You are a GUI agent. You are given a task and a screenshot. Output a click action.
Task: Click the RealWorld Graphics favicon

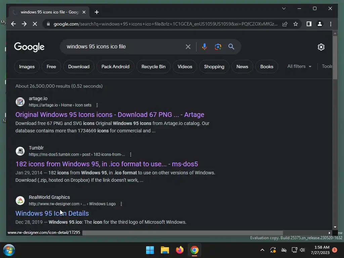click(20, 201)
